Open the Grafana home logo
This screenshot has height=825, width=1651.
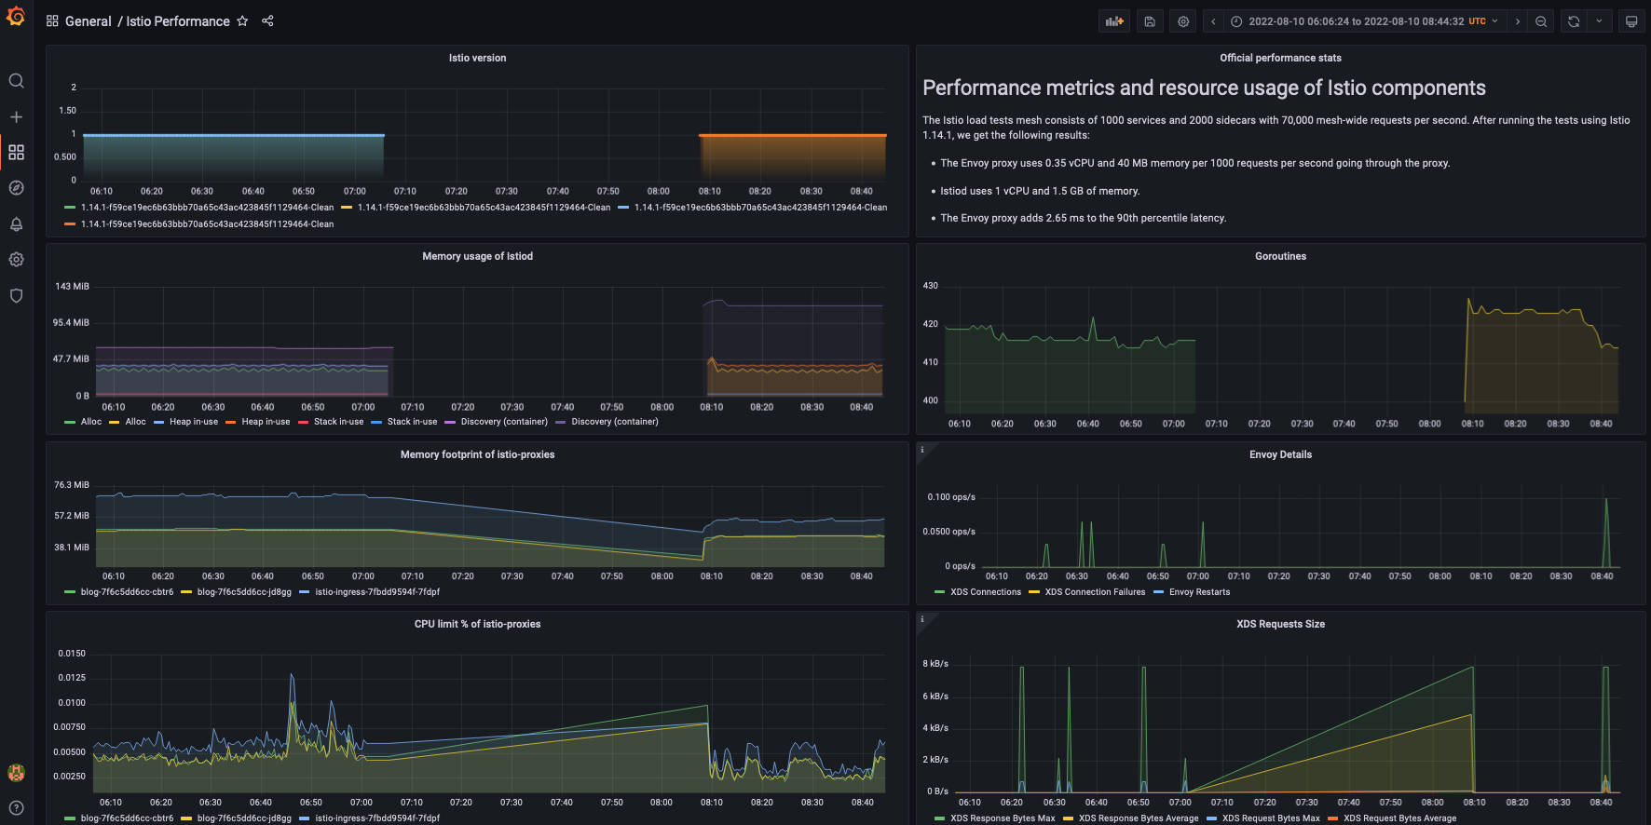click(16, 16)
